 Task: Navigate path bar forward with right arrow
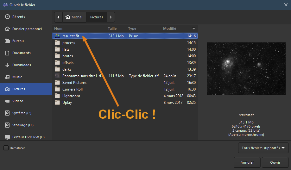[x=111, y=17]
